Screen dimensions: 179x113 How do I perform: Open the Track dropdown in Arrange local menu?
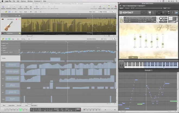[21, 12]
